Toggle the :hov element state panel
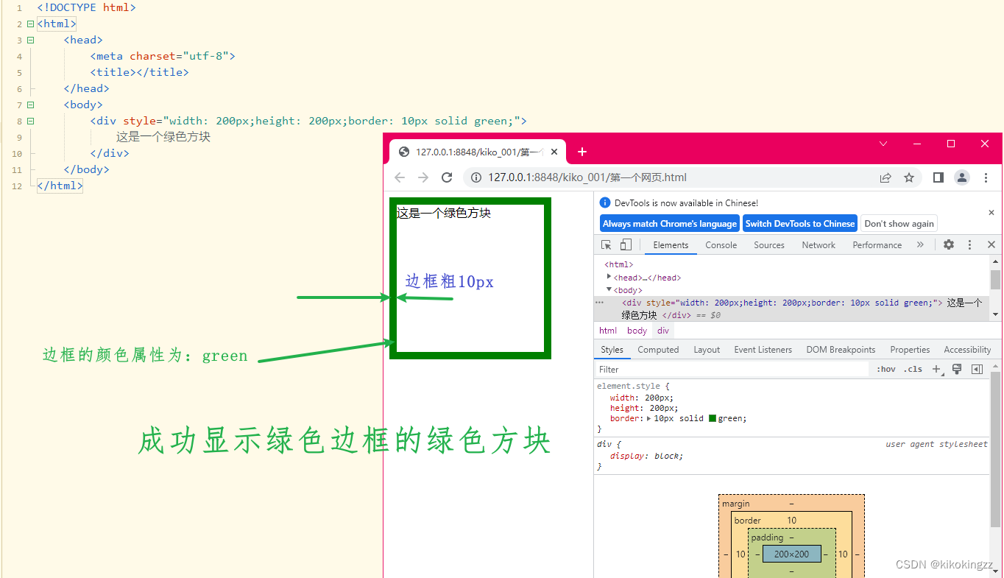The width and height of the screenshot is (1004, 578). (x=886, y=370)
